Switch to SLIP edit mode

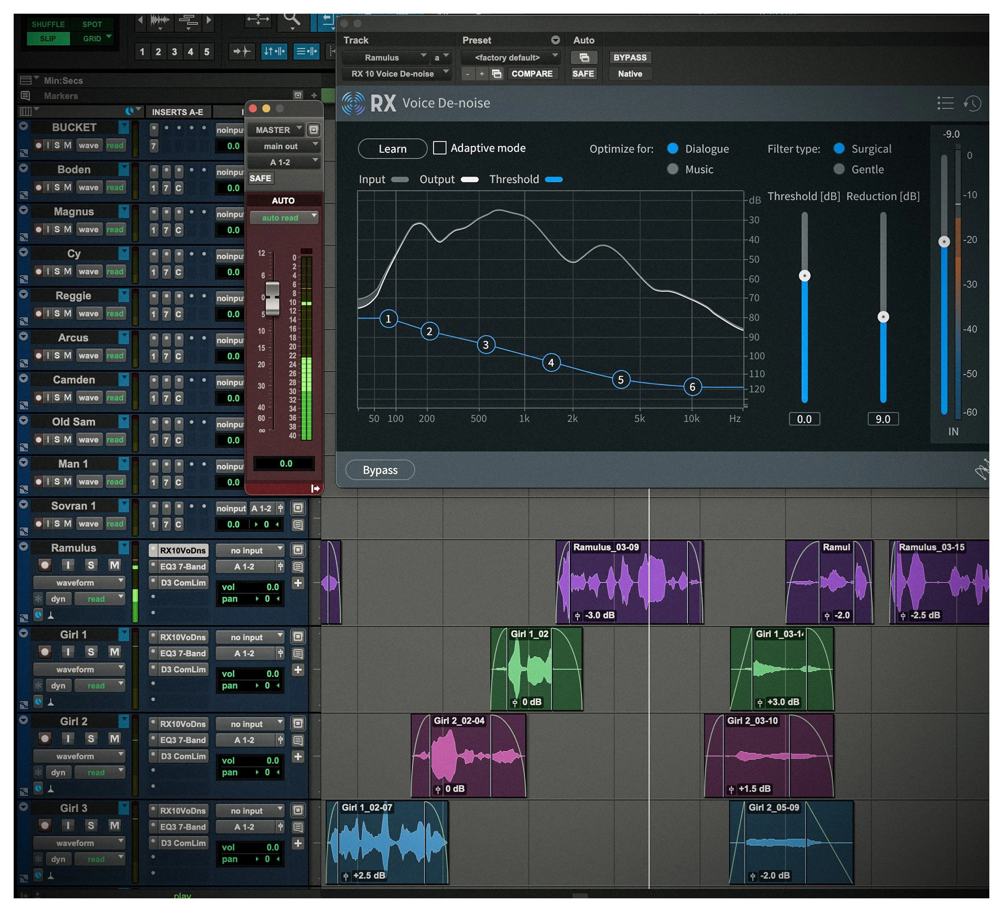click(48, 38)
